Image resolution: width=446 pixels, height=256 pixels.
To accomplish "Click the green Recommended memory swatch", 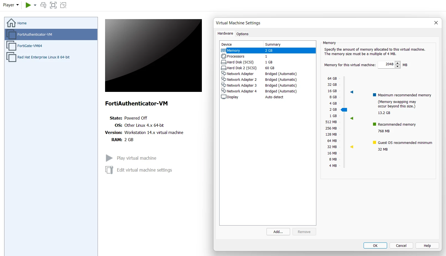I will (x=374, y=124).
